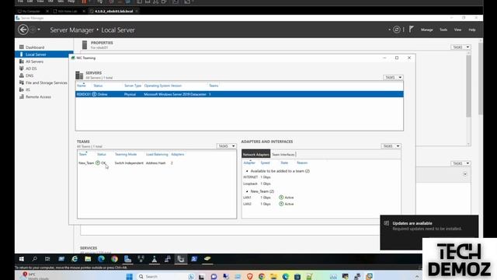This screenshot has height=280, width=497.
Task: Open the navigation history dropdown arrow
Action: point(39,30)
